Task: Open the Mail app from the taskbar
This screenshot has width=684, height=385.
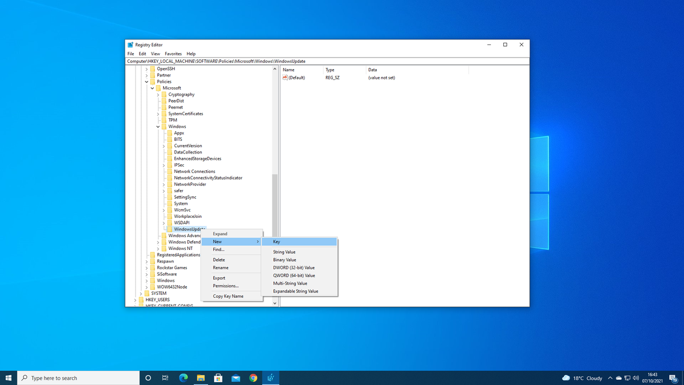Action: (235, 378)
